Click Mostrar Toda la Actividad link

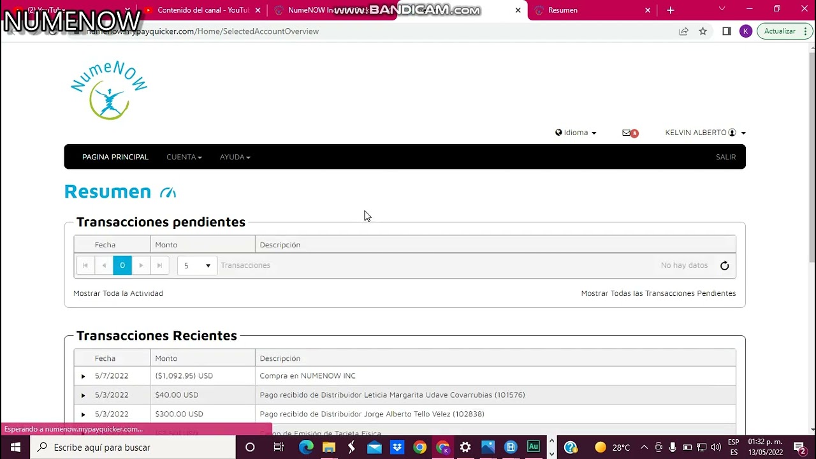(118, 293)
